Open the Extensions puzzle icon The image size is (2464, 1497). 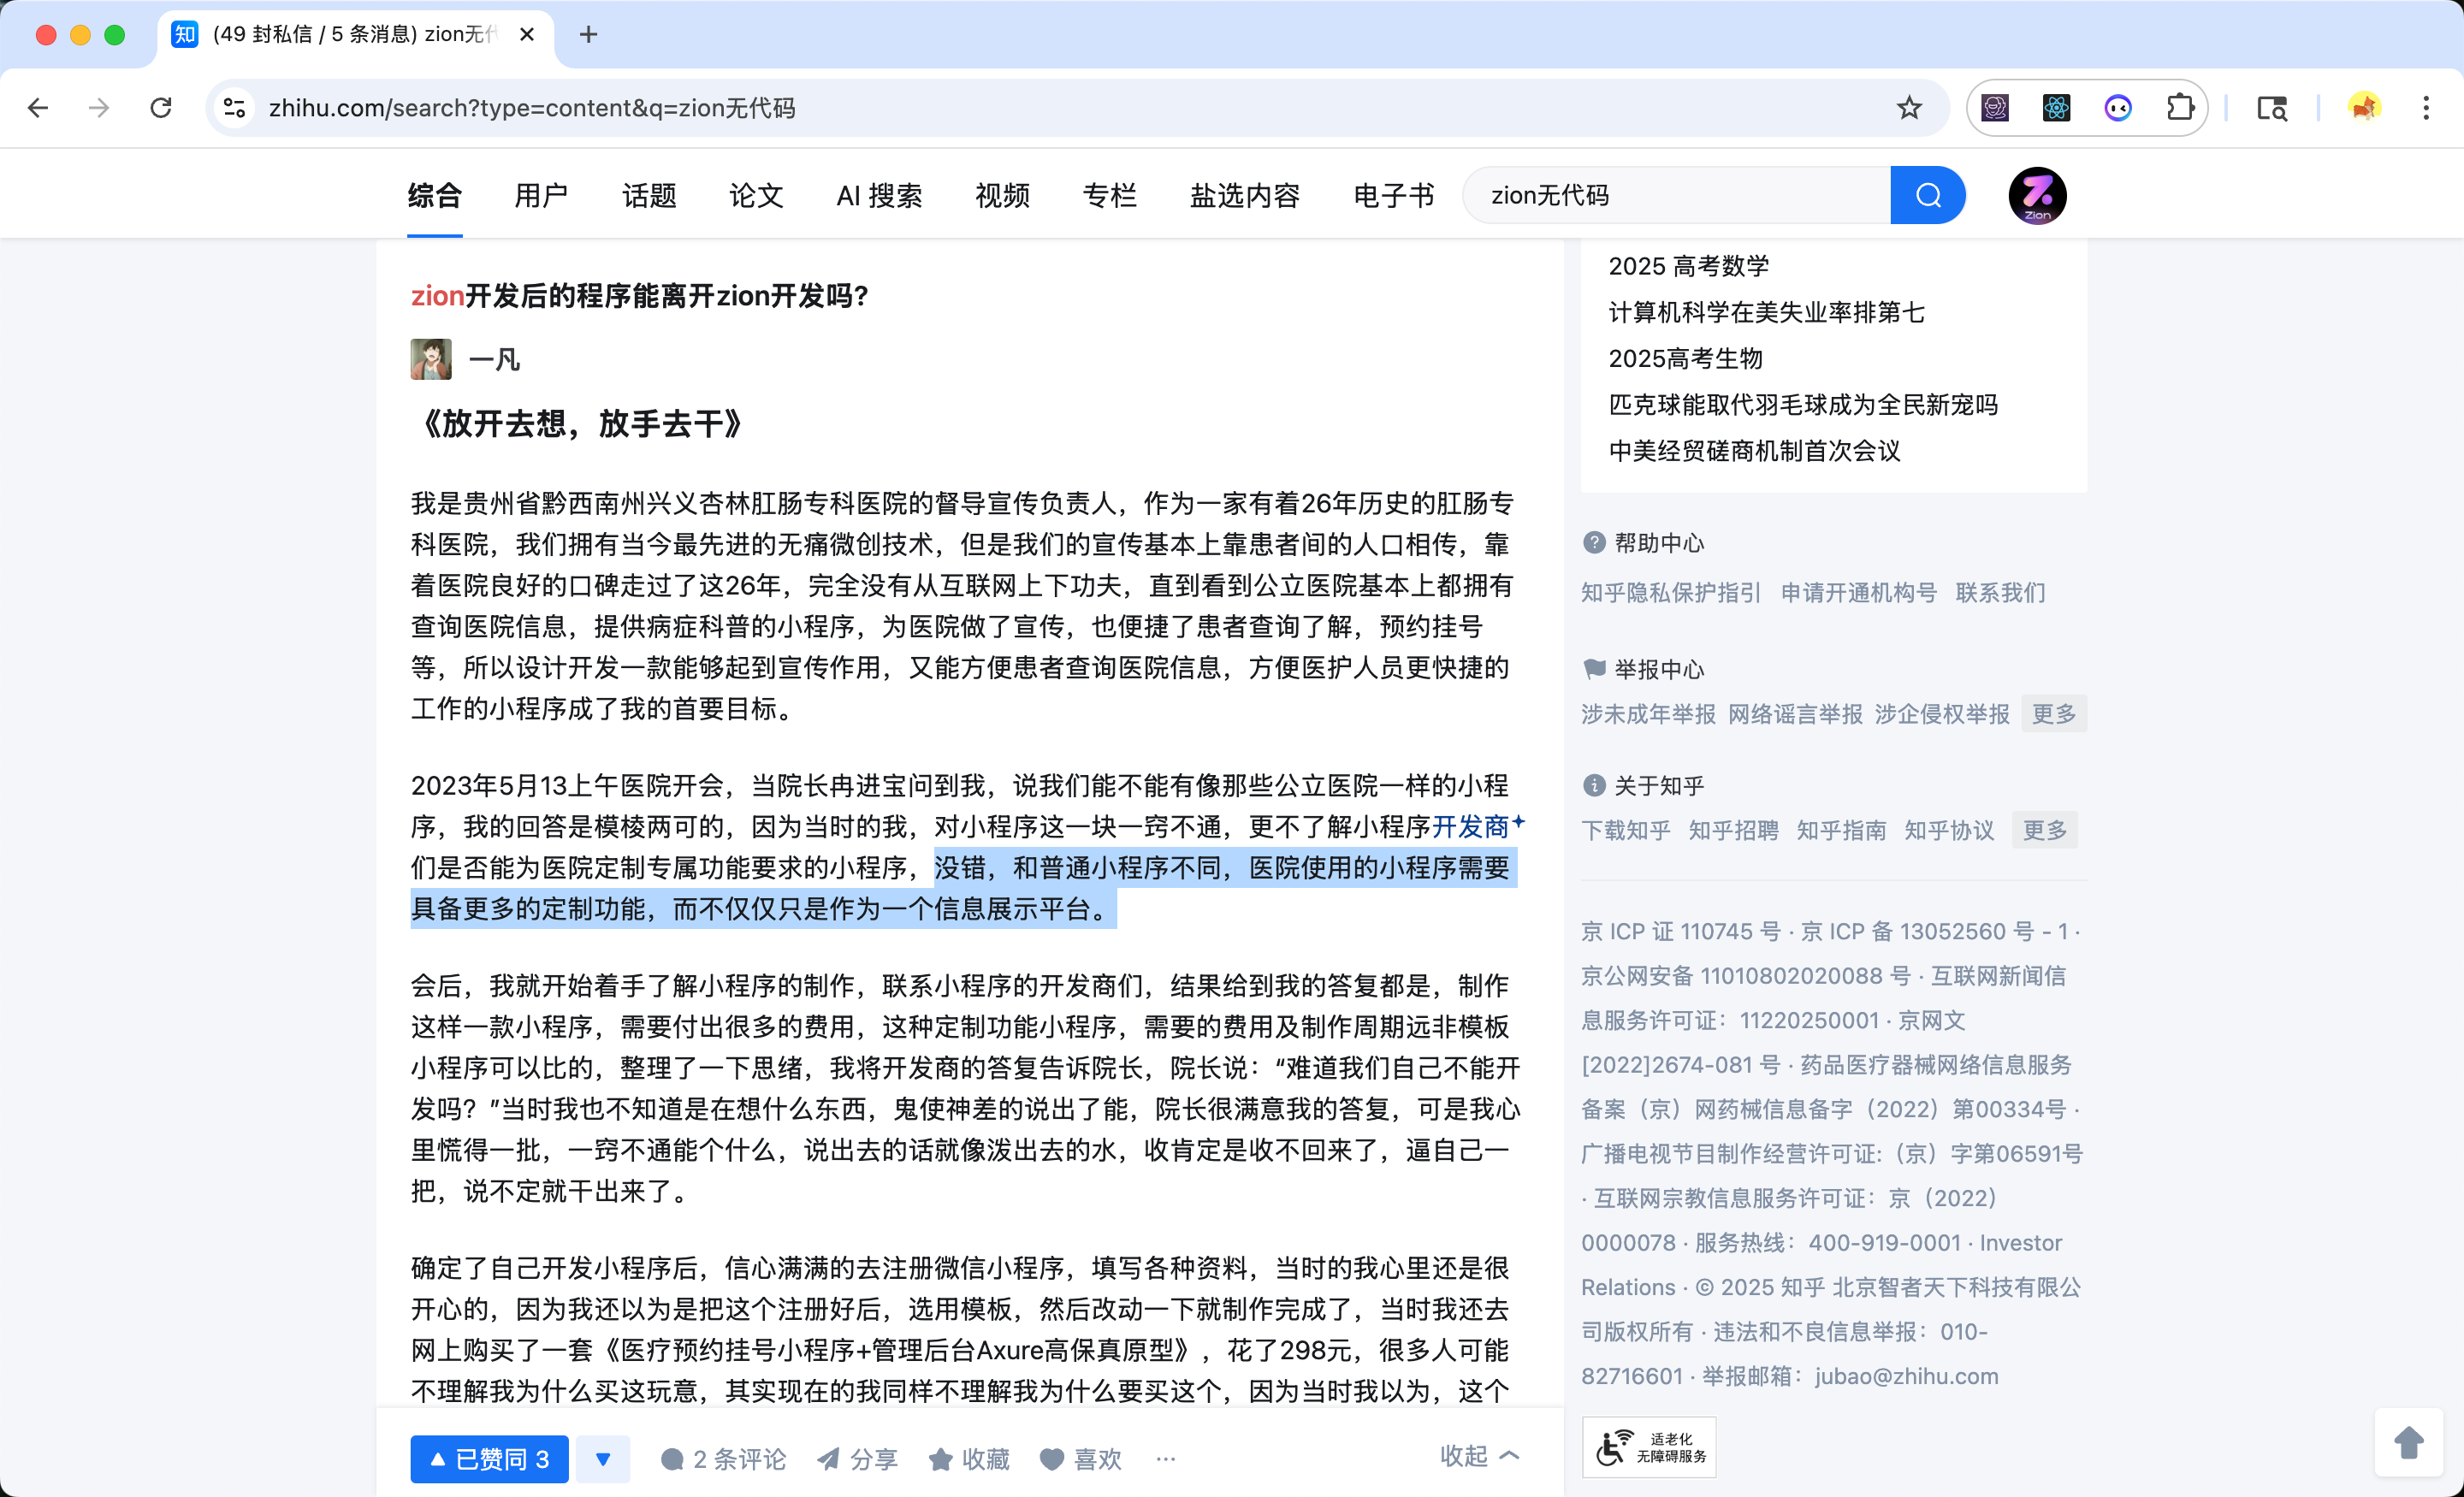pos(2180,108)
